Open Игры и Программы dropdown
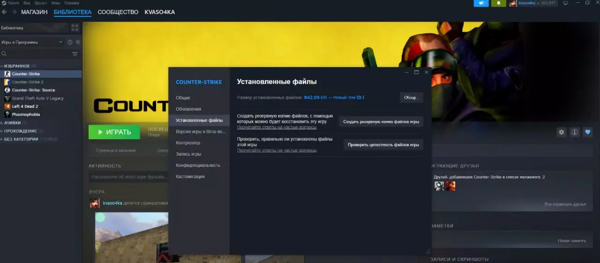 (x=32, y=42)
